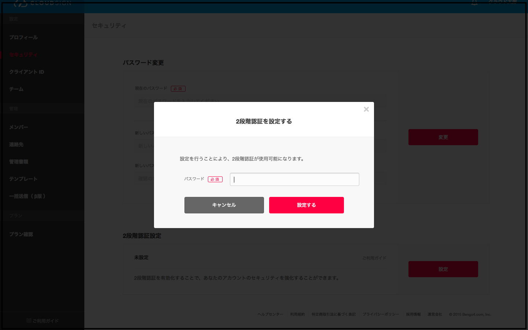The height and width of the screenshot is (330, 528).
Task: Click the notification bell icon in header
Action: (x=474, y=3)
